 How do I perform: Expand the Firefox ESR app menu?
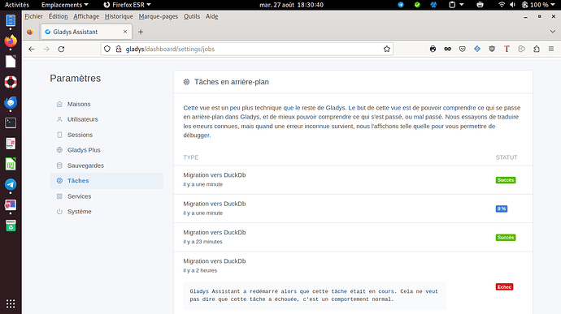pyautogui.click(x=127, y=5)
